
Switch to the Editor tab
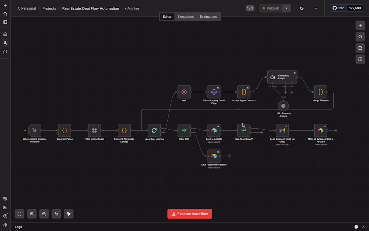(x=167, y=17)
